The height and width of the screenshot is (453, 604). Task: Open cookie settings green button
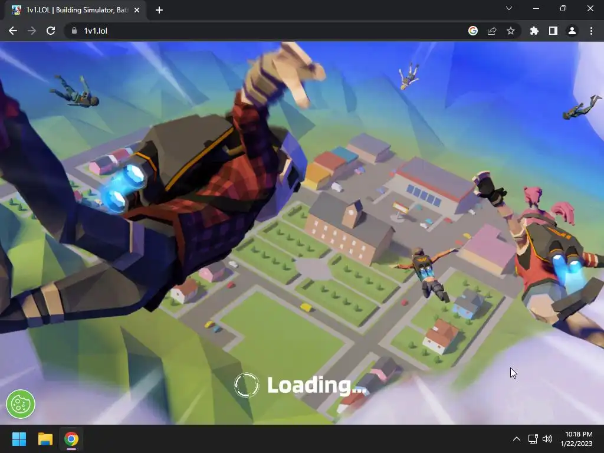point(21,404)
